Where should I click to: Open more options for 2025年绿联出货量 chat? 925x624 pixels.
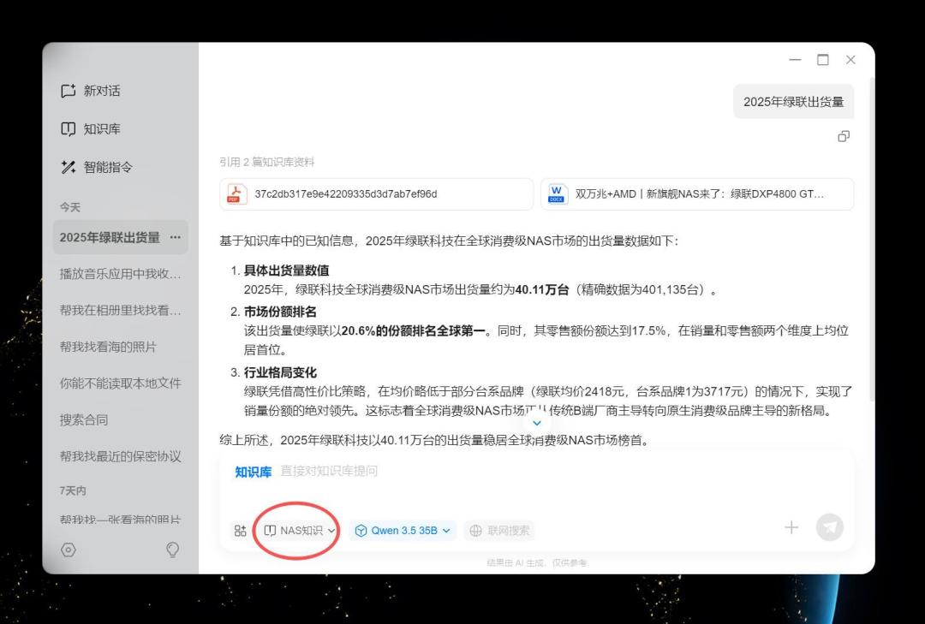click(176, 237)
